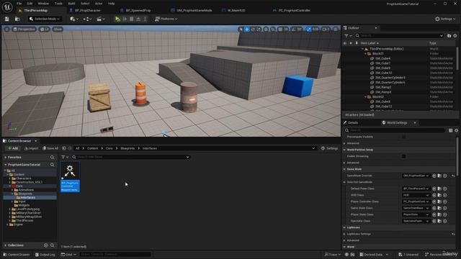This screenshot has height=259, width=461.
Task: Open the viewport hamburger options menu
Action: click(x=6, y=29)
